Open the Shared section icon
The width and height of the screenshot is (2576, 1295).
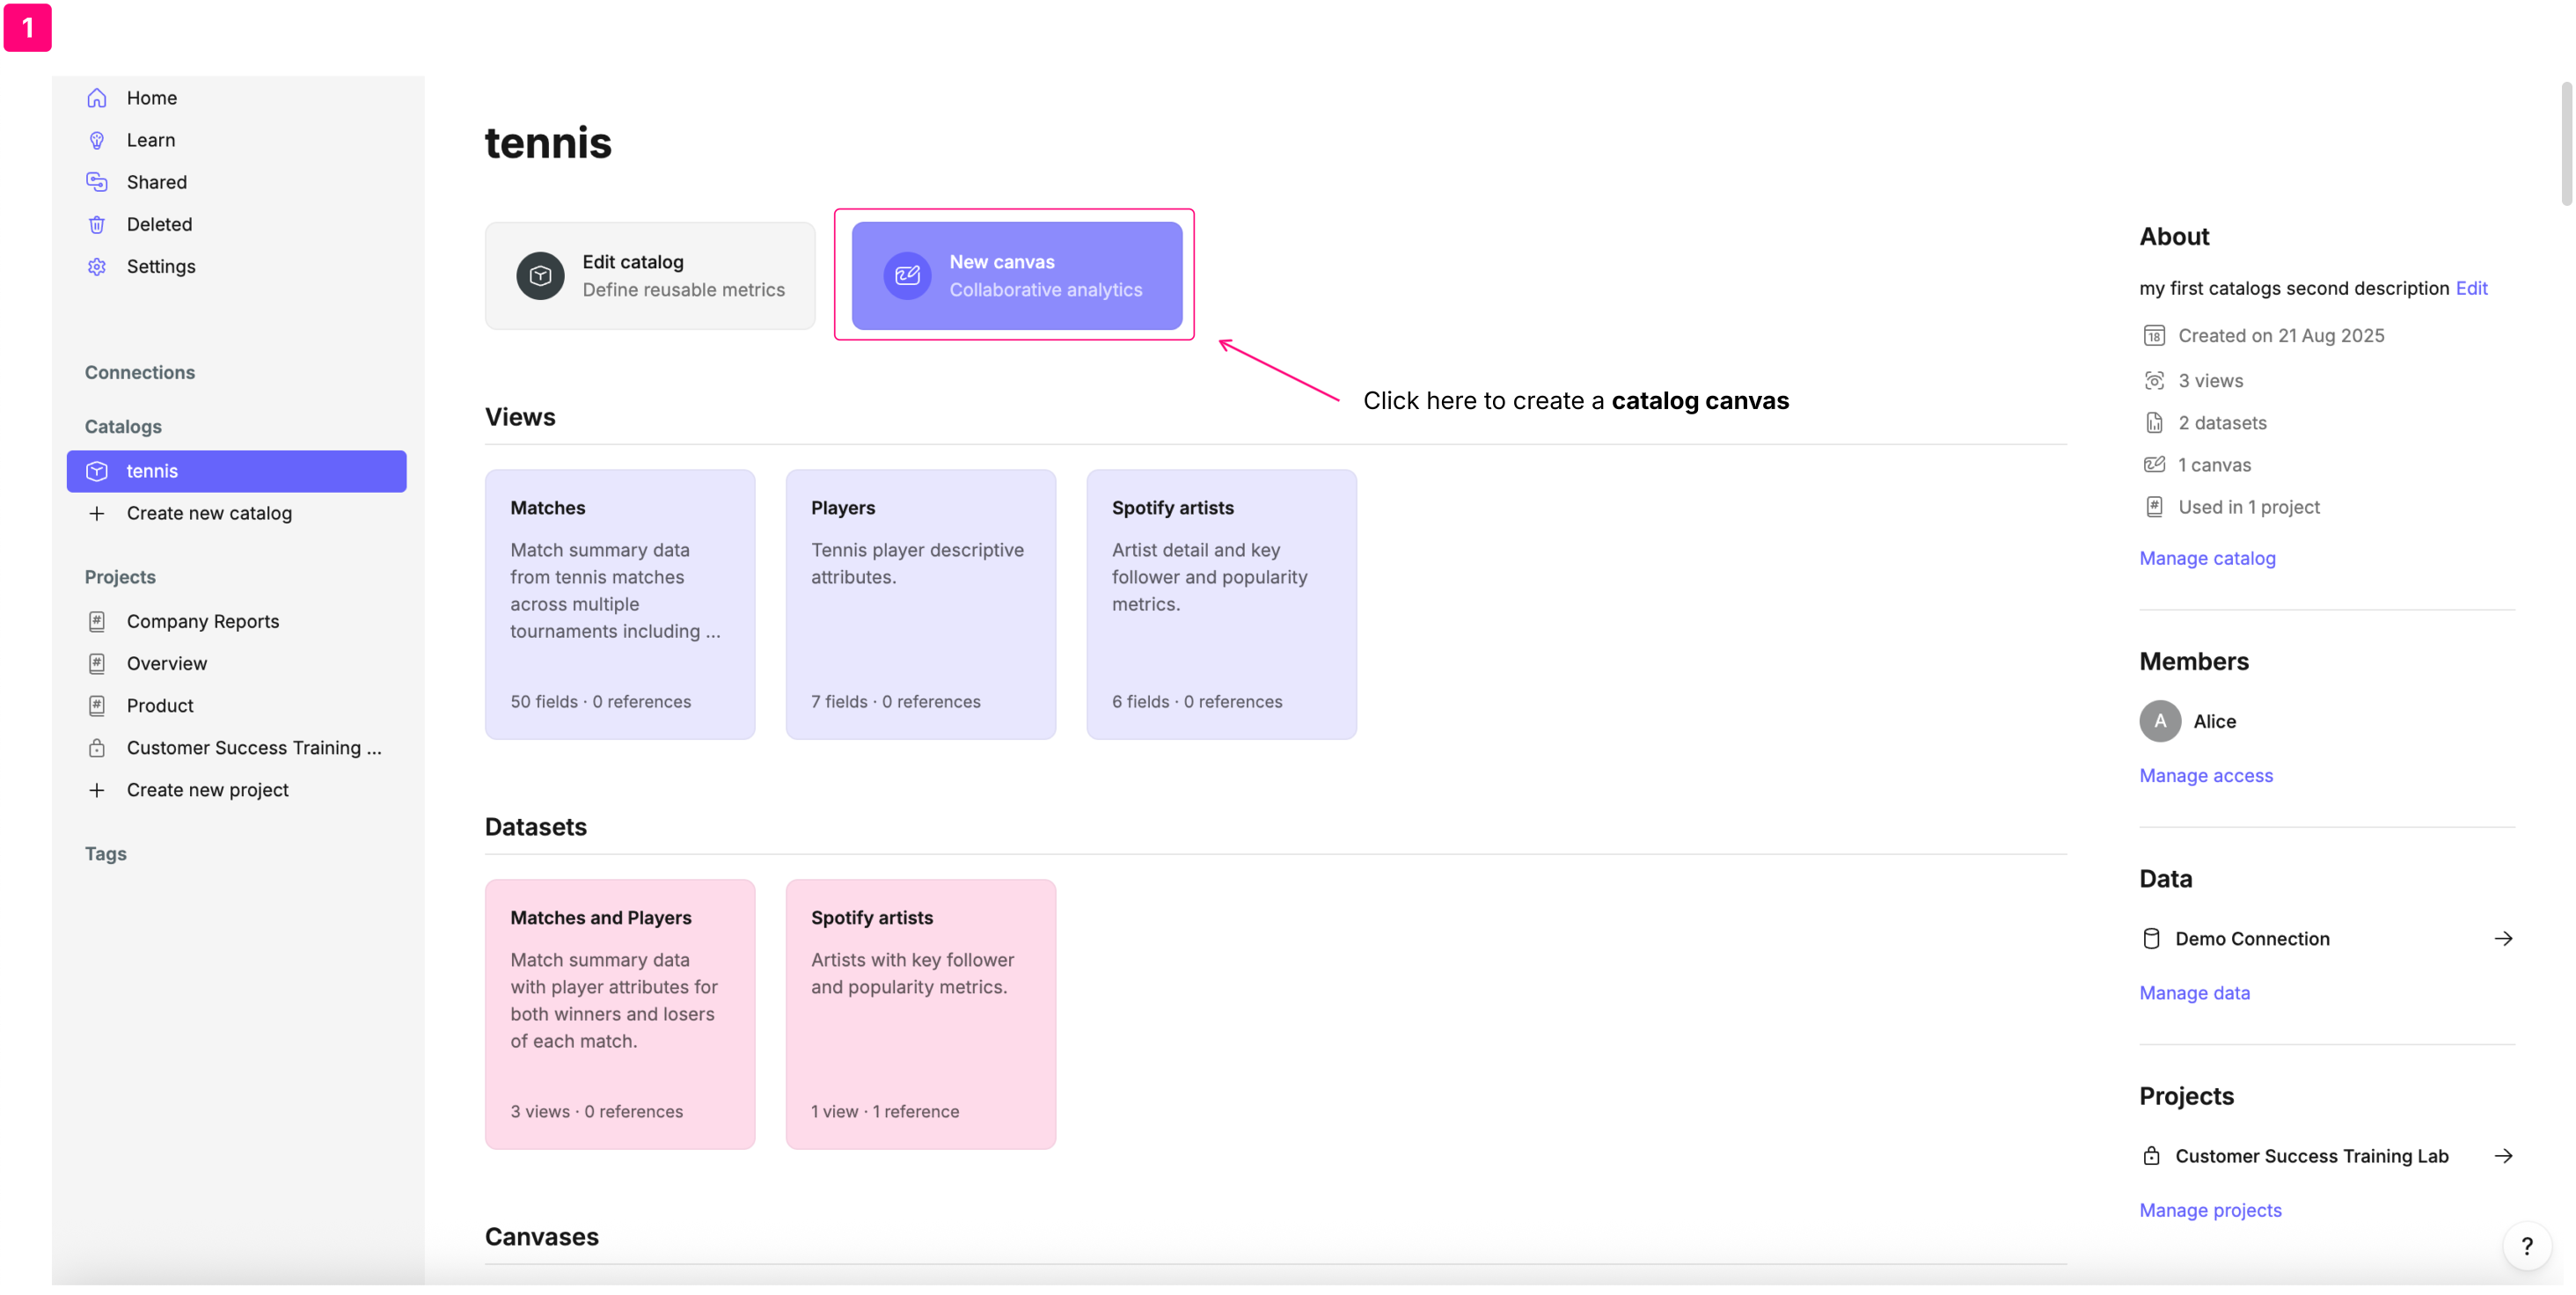pyautogui.click(x=97, y=182)
